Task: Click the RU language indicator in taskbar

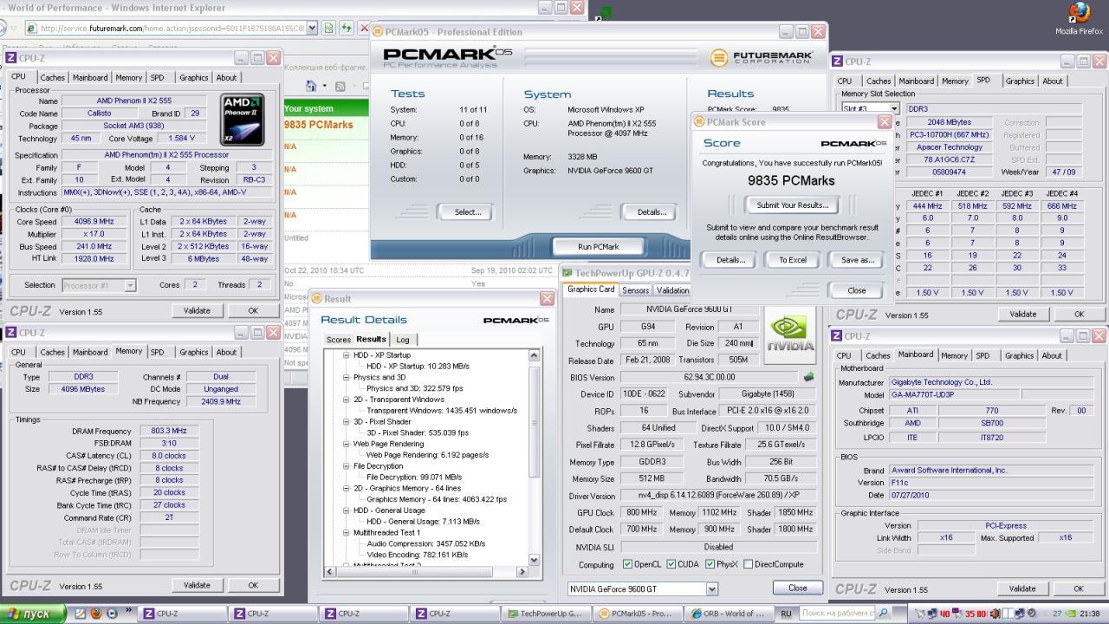Action: pyautogui.click(x=786, y=614)
